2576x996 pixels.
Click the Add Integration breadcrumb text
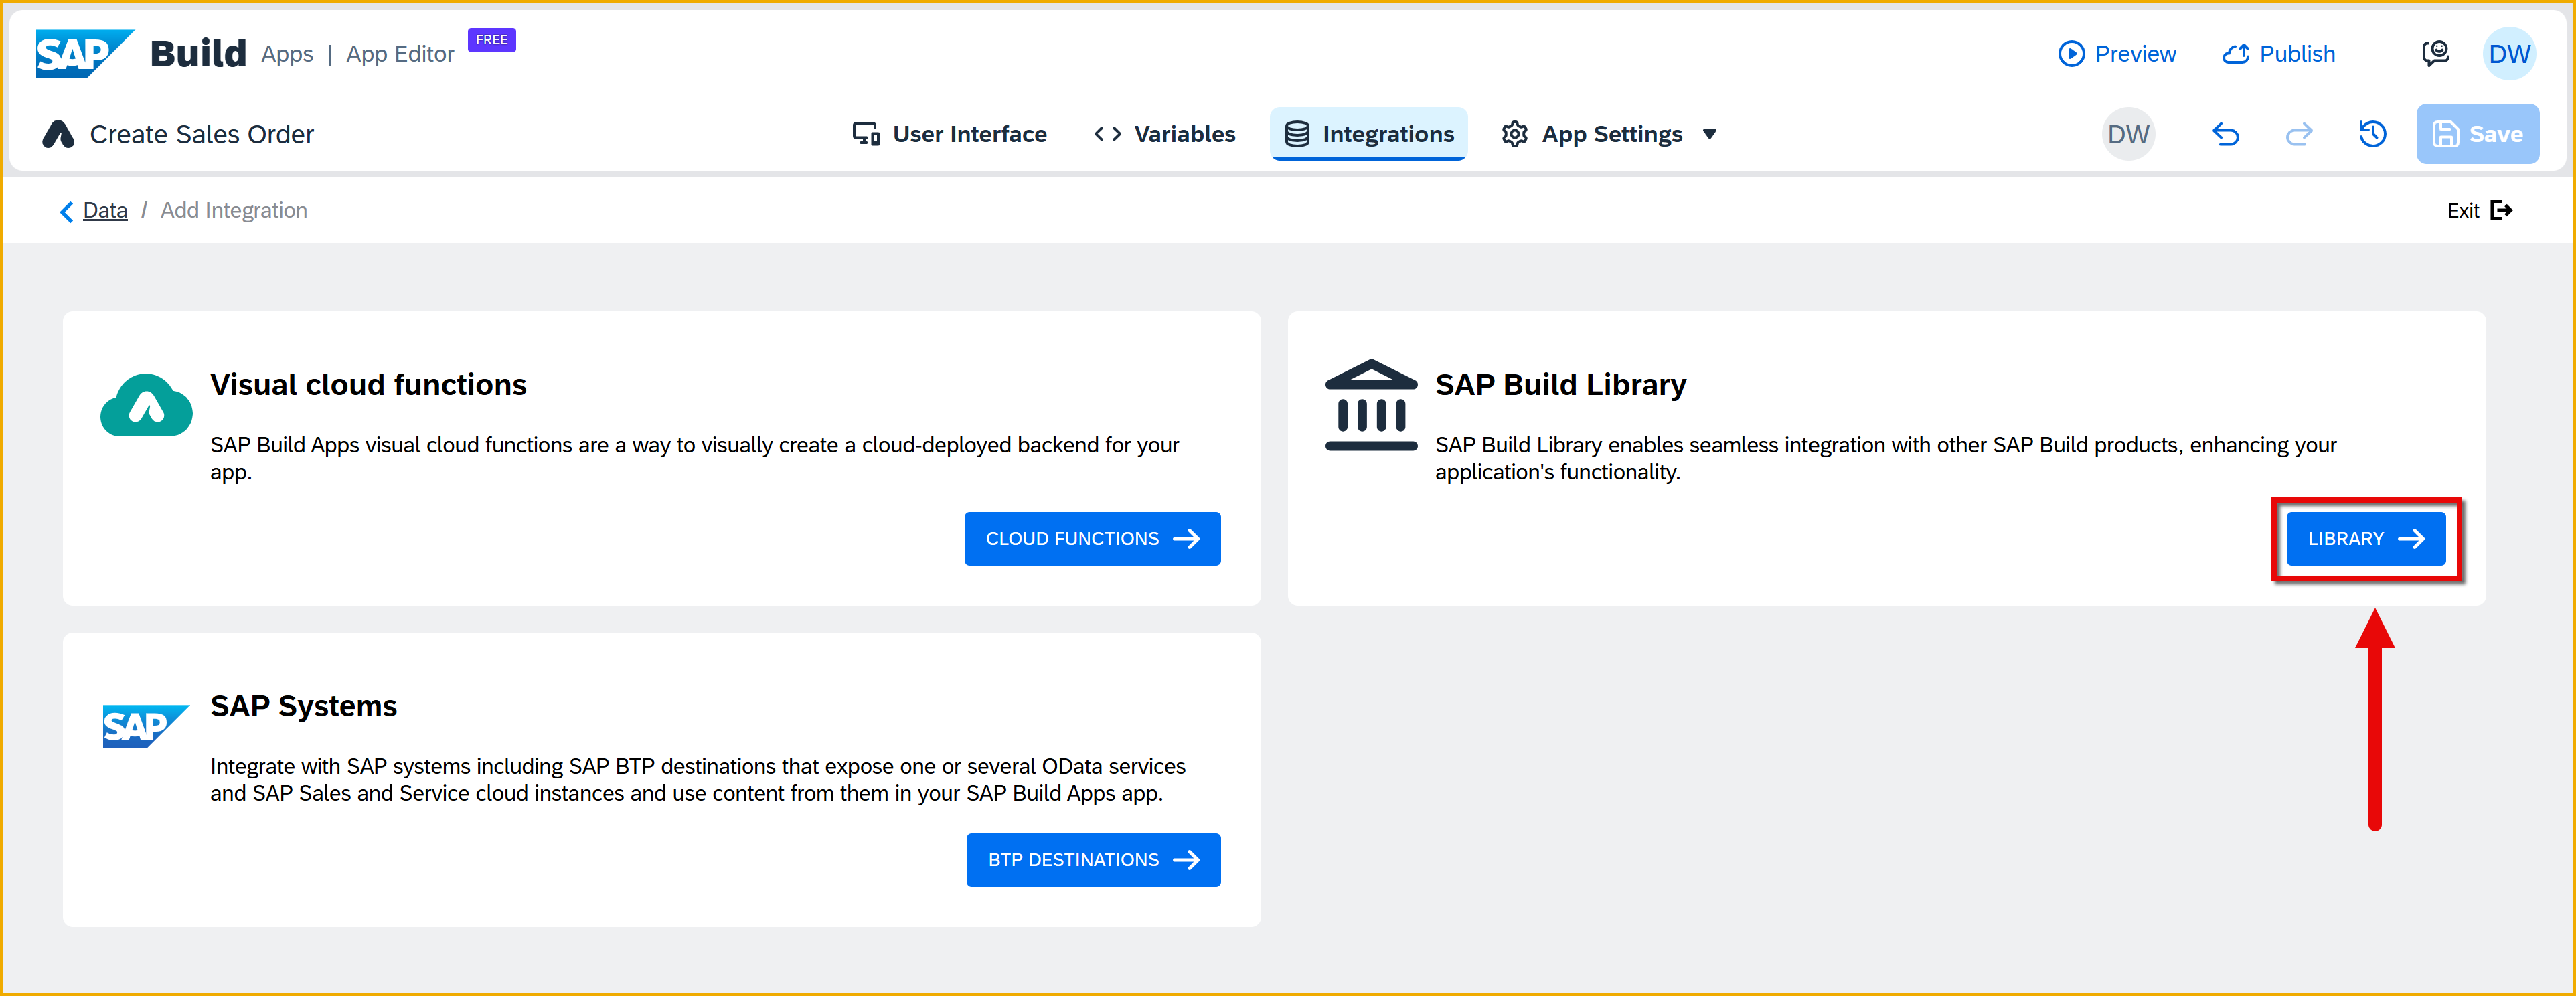(x=234, y=210)
